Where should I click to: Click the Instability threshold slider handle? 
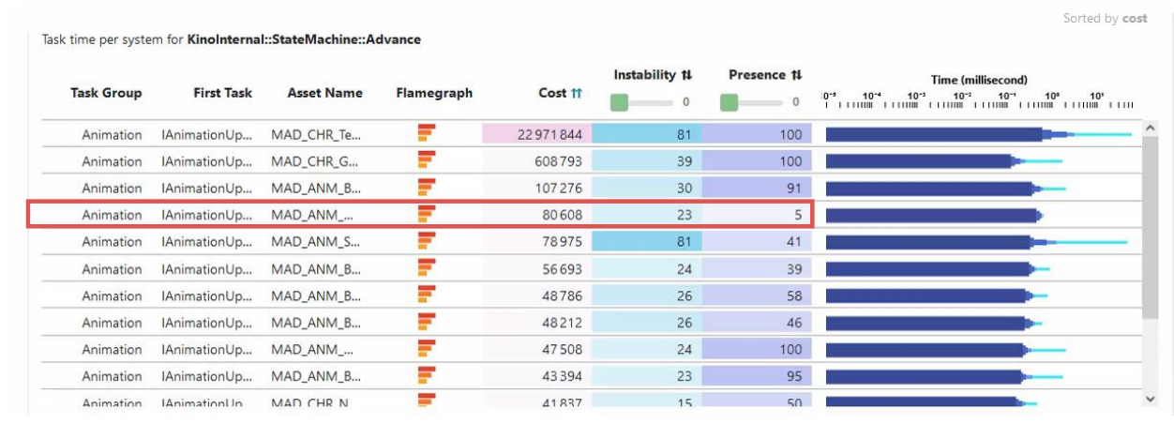tap(620, 102)
